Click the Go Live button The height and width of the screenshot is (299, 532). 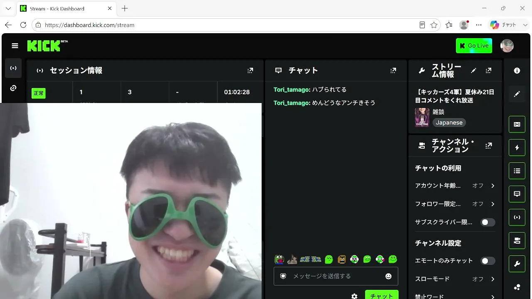474,46
